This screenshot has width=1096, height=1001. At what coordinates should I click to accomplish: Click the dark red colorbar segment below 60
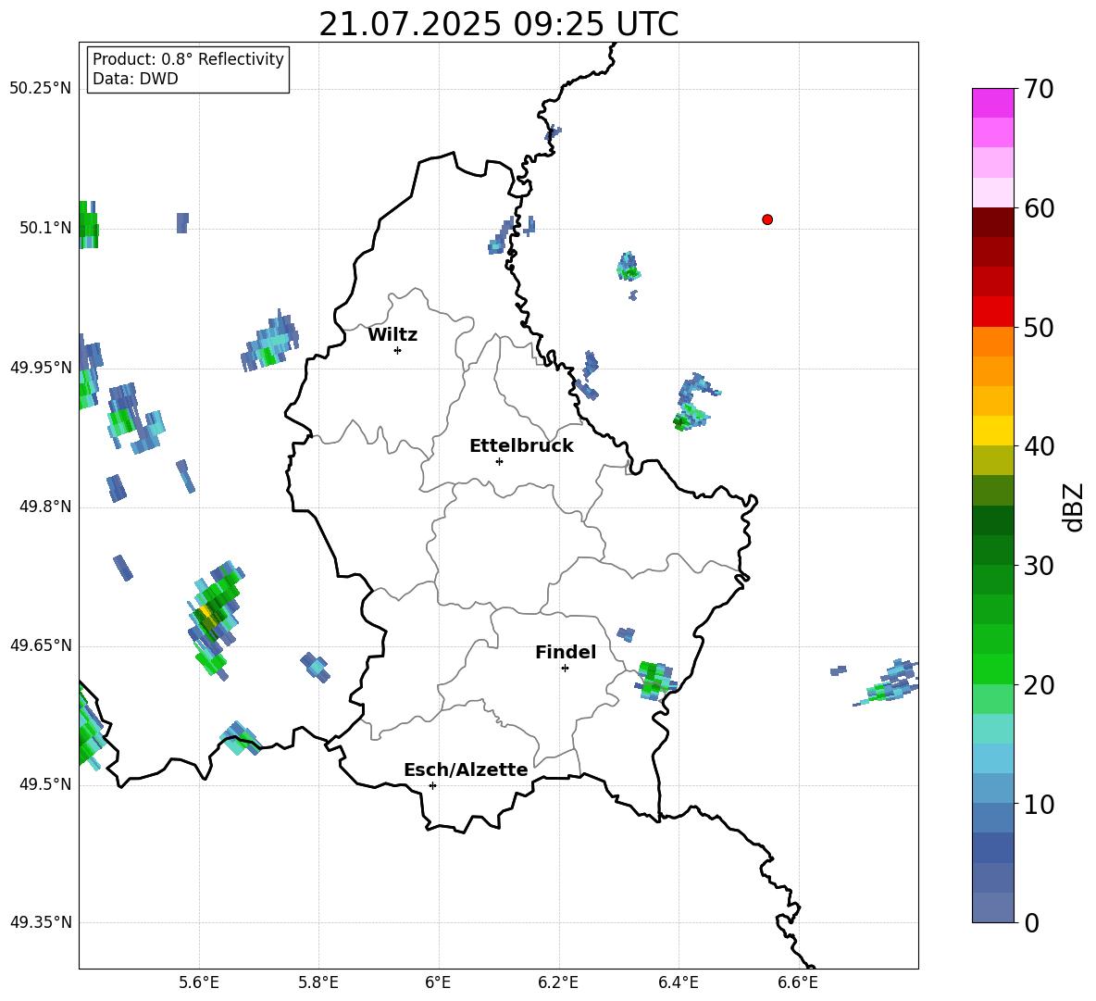pos(992,222)
